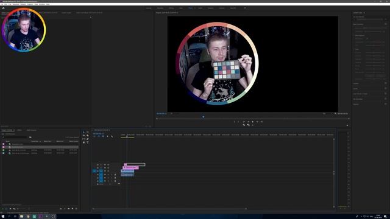Click the Extract button under transport controls
This screenshot has height=219, width=390.
(x=248, y=125)
